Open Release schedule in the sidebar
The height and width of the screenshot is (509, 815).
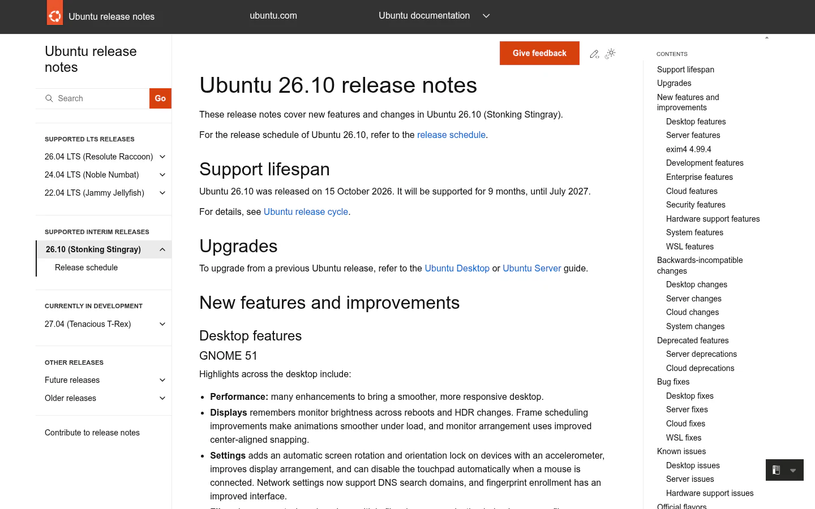point(87,268)
